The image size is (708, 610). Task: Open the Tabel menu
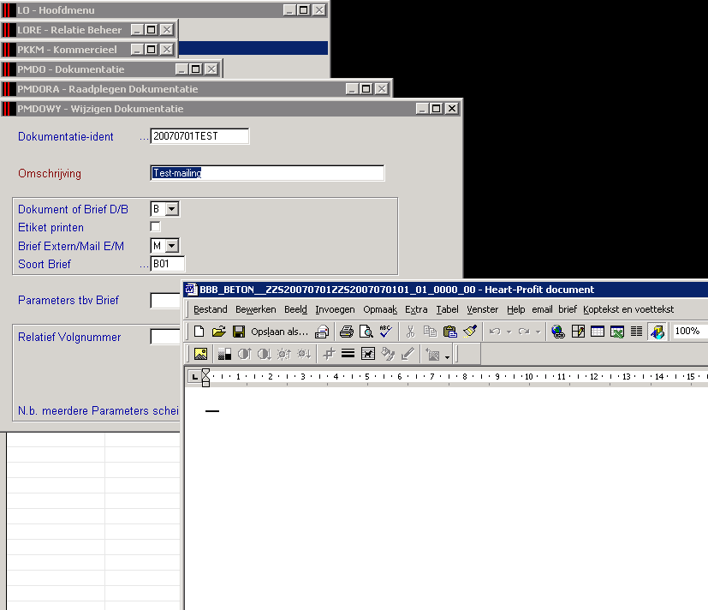(x=447, y=309)
